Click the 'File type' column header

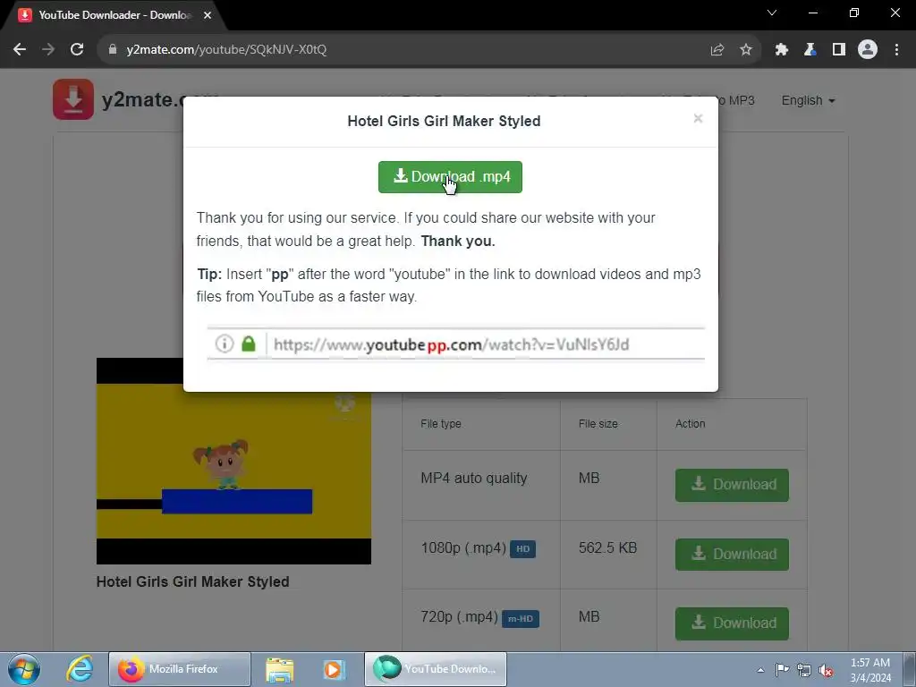pyautogui.click(x=440, y=423)
